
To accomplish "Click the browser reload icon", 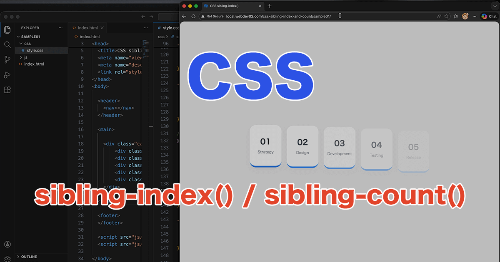I will [x=193, y=16].
